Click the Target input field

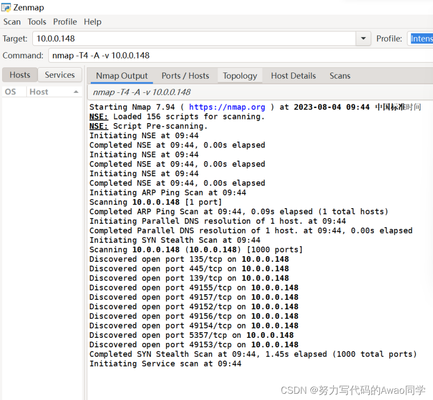click(194, 39)
